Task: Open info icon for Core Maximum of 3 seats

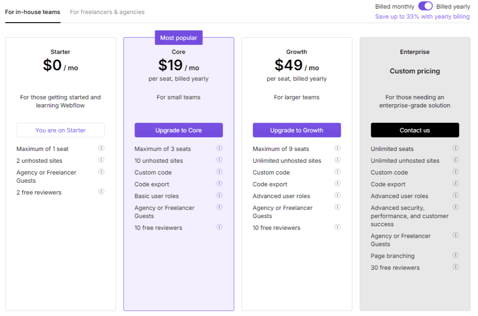Action: [219, 148]
